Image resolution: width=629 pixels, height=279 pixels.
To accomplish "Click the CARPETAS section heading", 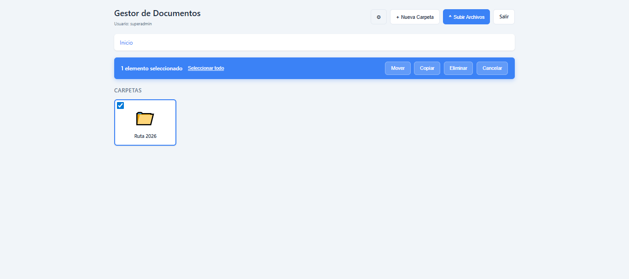I will [128, 91].
